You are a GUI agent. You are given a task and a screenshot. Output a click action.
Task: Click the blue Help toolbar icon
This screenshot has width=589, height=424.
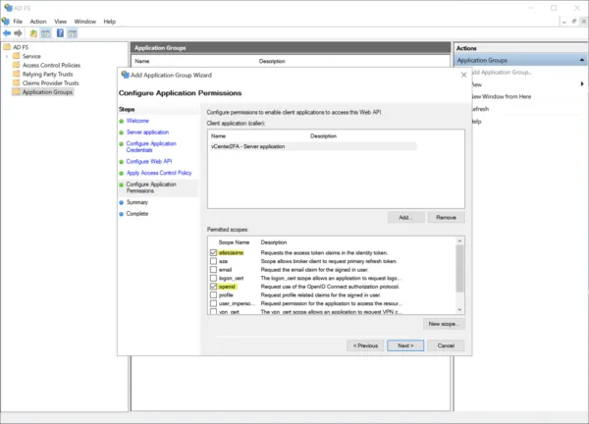pos(60,33)
